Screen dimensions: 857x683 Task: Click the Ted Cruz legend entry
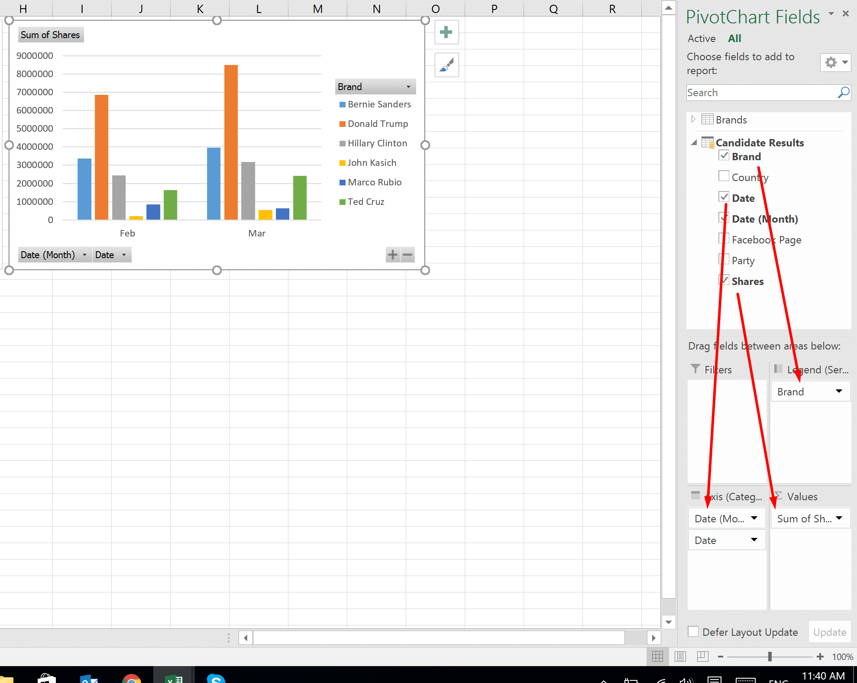(362, 202)
